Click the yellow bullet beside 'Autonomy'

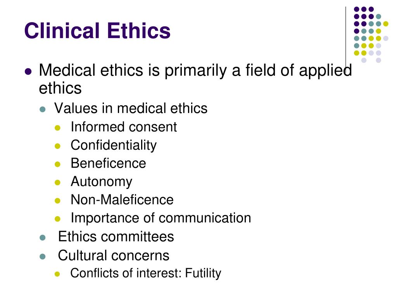point(57,182)
